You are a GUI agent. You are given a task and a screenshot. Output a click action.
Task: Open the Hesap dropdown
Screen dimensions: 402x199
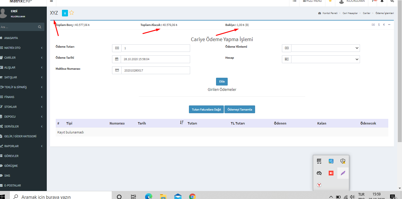[x=325, y=59]
